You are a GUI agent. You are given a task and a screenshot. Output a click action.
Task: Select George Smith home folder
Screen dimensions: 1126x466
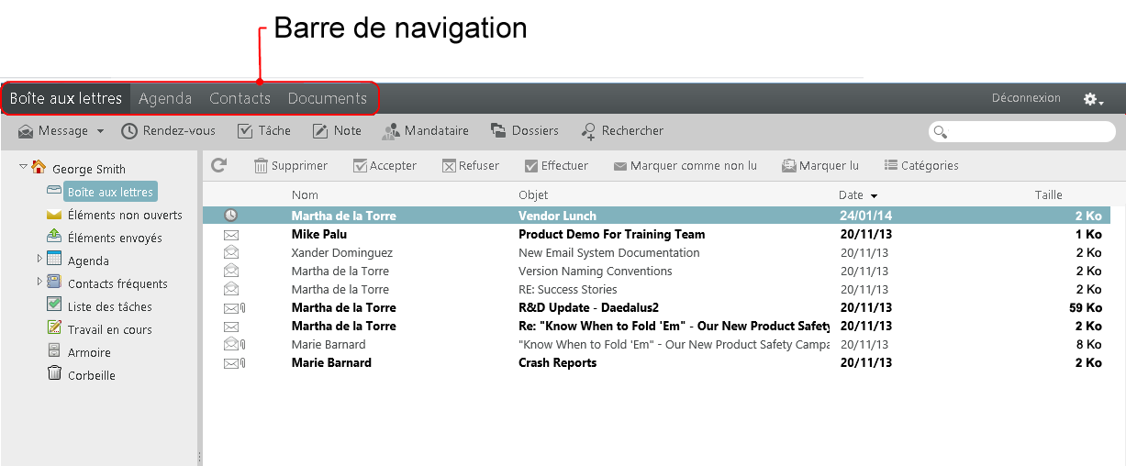tap(79, 169)
